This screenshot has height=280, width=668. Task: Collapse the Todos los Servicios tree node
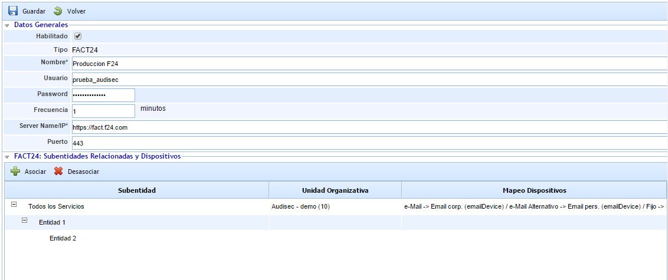(14, 205)
